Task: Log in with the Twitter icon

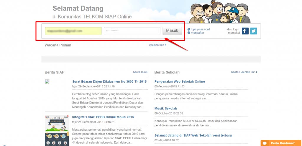Action: pos(253,31)
